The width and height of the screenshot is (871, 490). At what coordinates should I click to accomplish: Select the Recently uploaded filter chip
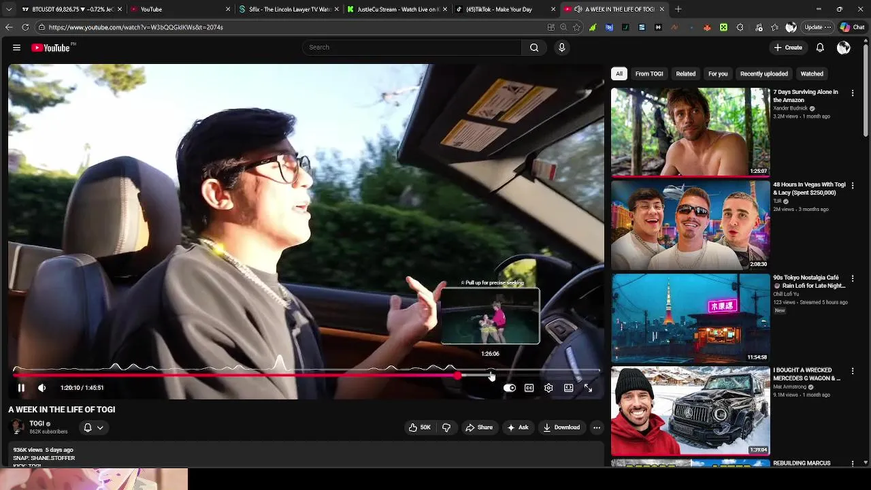(764, 73)
